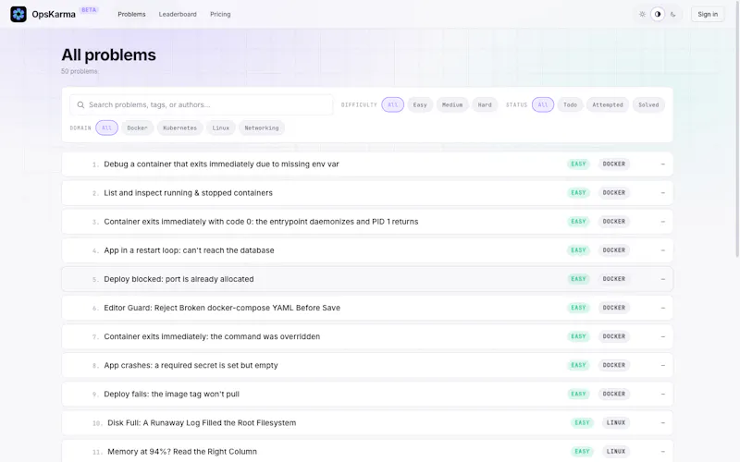This screenshot has height=462, width=740.
Task: Open 'Deploy fails: the image tag won't pull'
Action: 367,395
